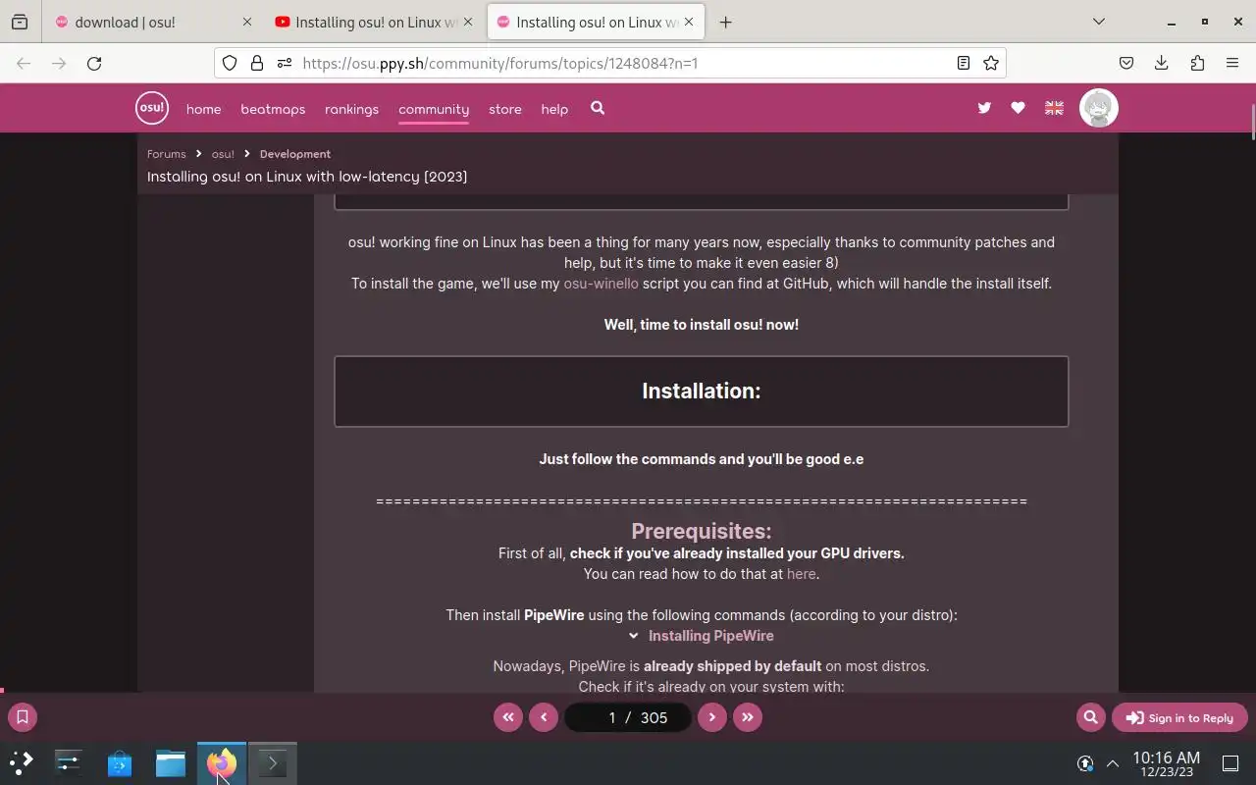
Task: List all tabs dropdown arrow
Action: (1099, 22)
